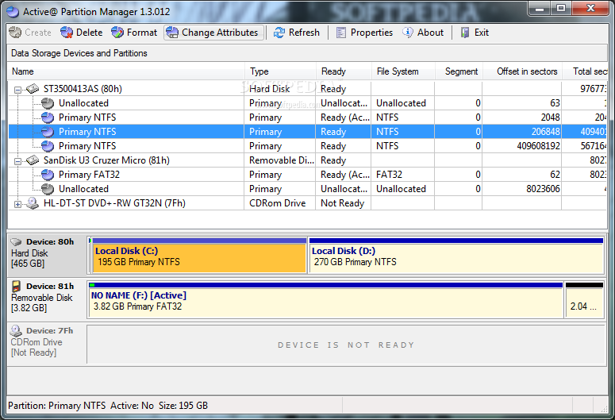Click the Data Storage Devices and Partitions heading
615x420 pixels.
point(79,53)
